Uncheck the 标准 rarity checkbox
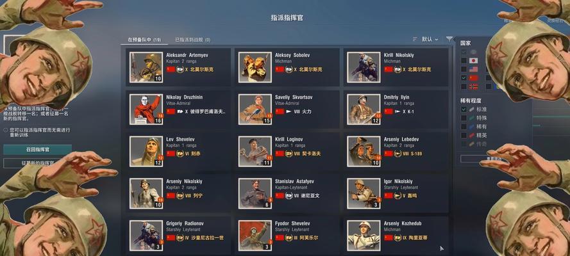This screenshot has height=256, width=570. tap(464, 109)
